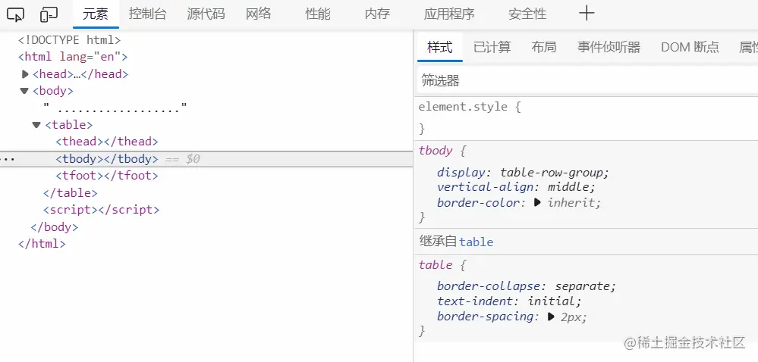The width and height of the screenshot is (758, 362).
Task: Switch to 事件侦听器 sidebar tab
Action: click(x=609, y=47)
